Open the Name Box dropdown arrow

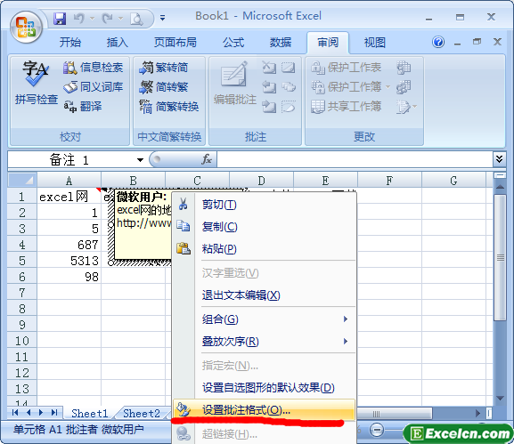pos(140,160)
